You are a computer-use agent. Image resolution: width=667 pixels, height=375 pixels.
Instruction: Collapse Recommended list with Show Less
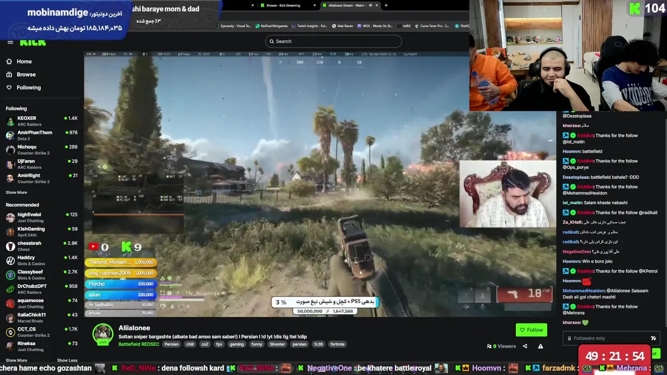pos(67,360)
